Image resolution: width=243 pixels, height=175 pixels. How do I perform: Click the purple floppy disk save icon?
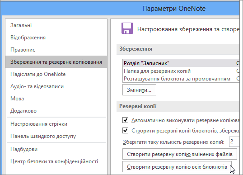127,28
